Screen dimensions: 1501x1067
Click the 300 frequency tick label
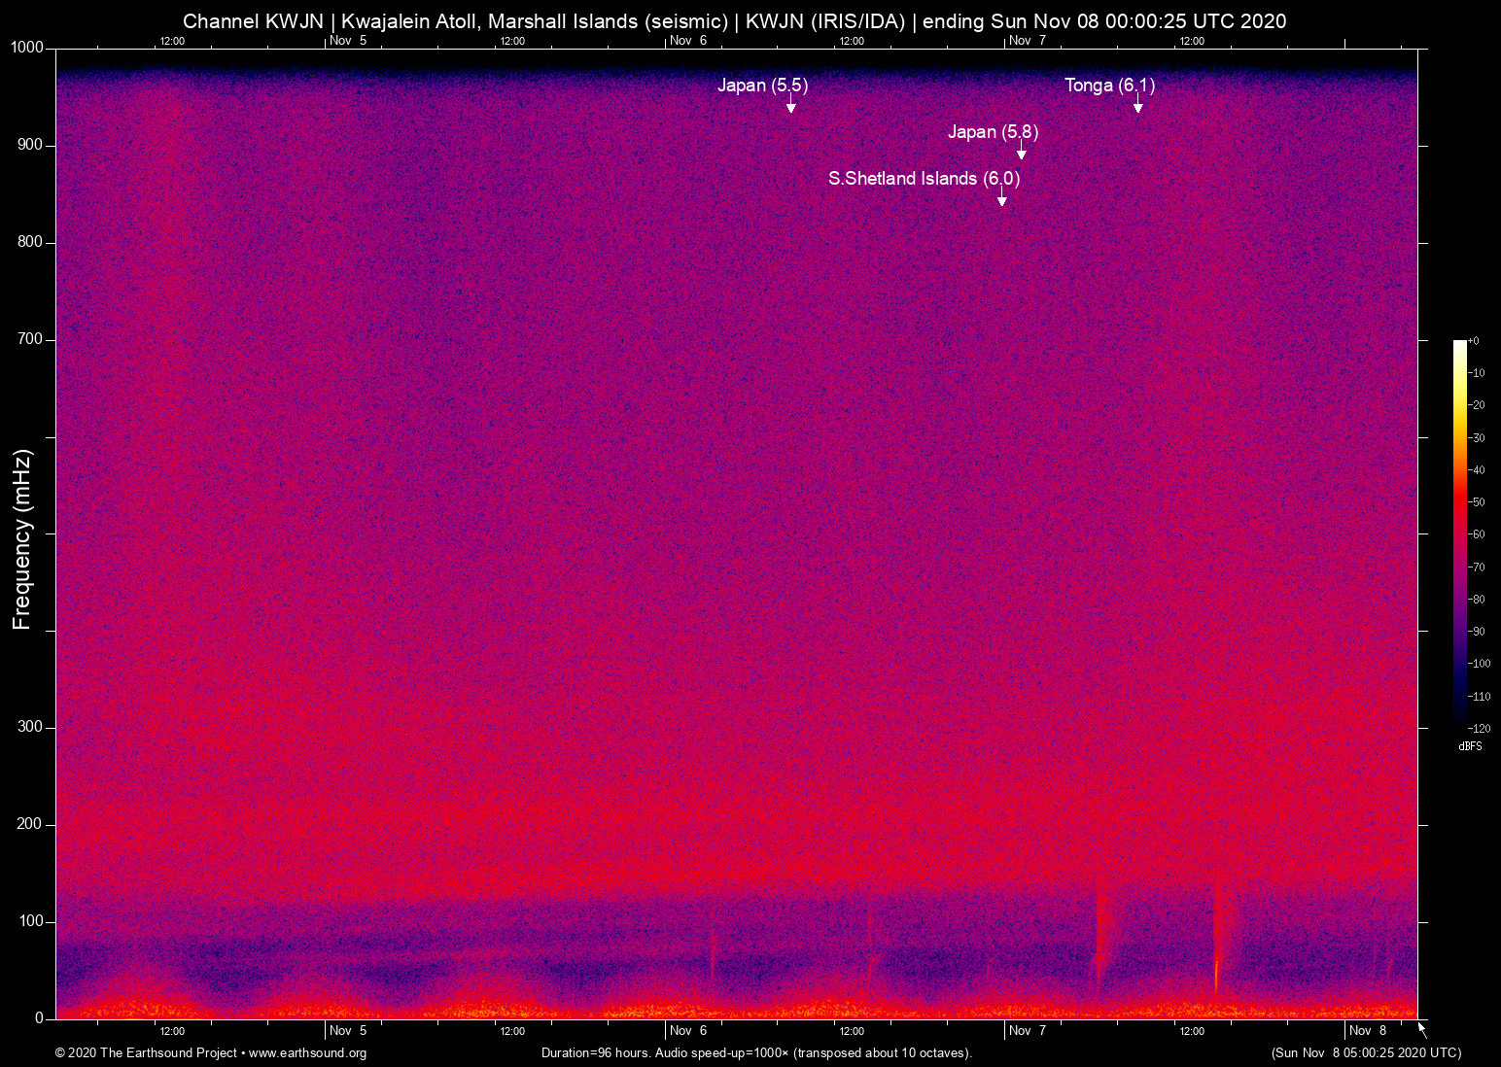30,727
